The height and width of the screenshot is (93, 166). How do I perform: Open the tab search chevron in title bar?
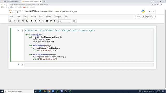(x=152, y=1)
